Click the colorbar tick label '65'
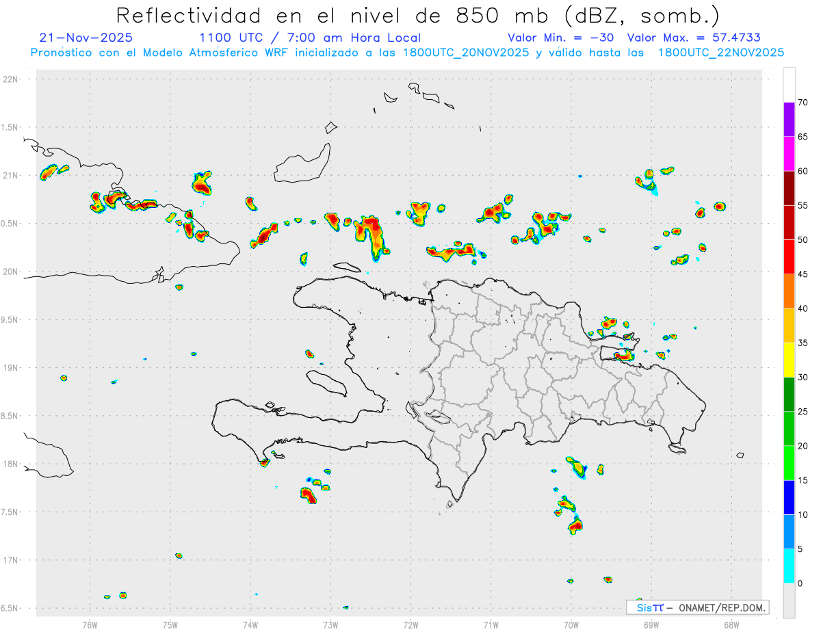The height and width of the screenshot is (634, 821). (x=803, y=137)
